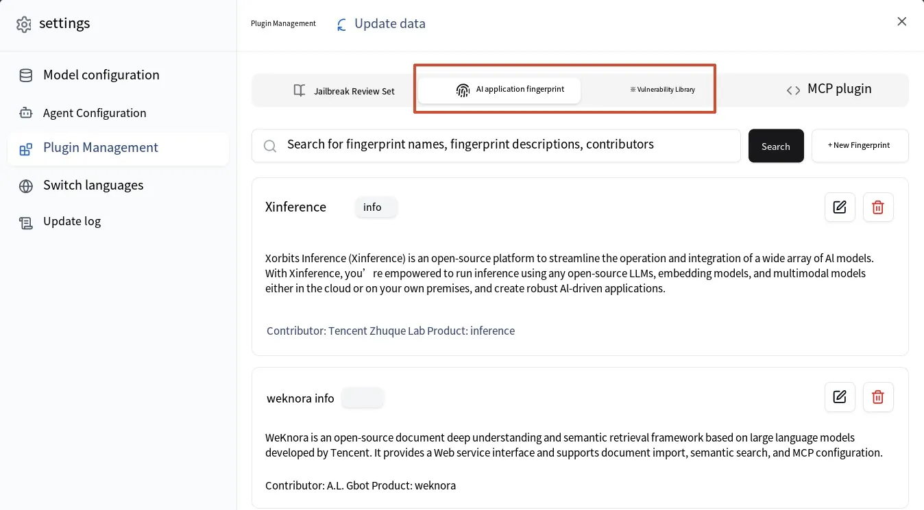Click the black Search button
This screenshot has width=924, height=510.
(776, 146)
